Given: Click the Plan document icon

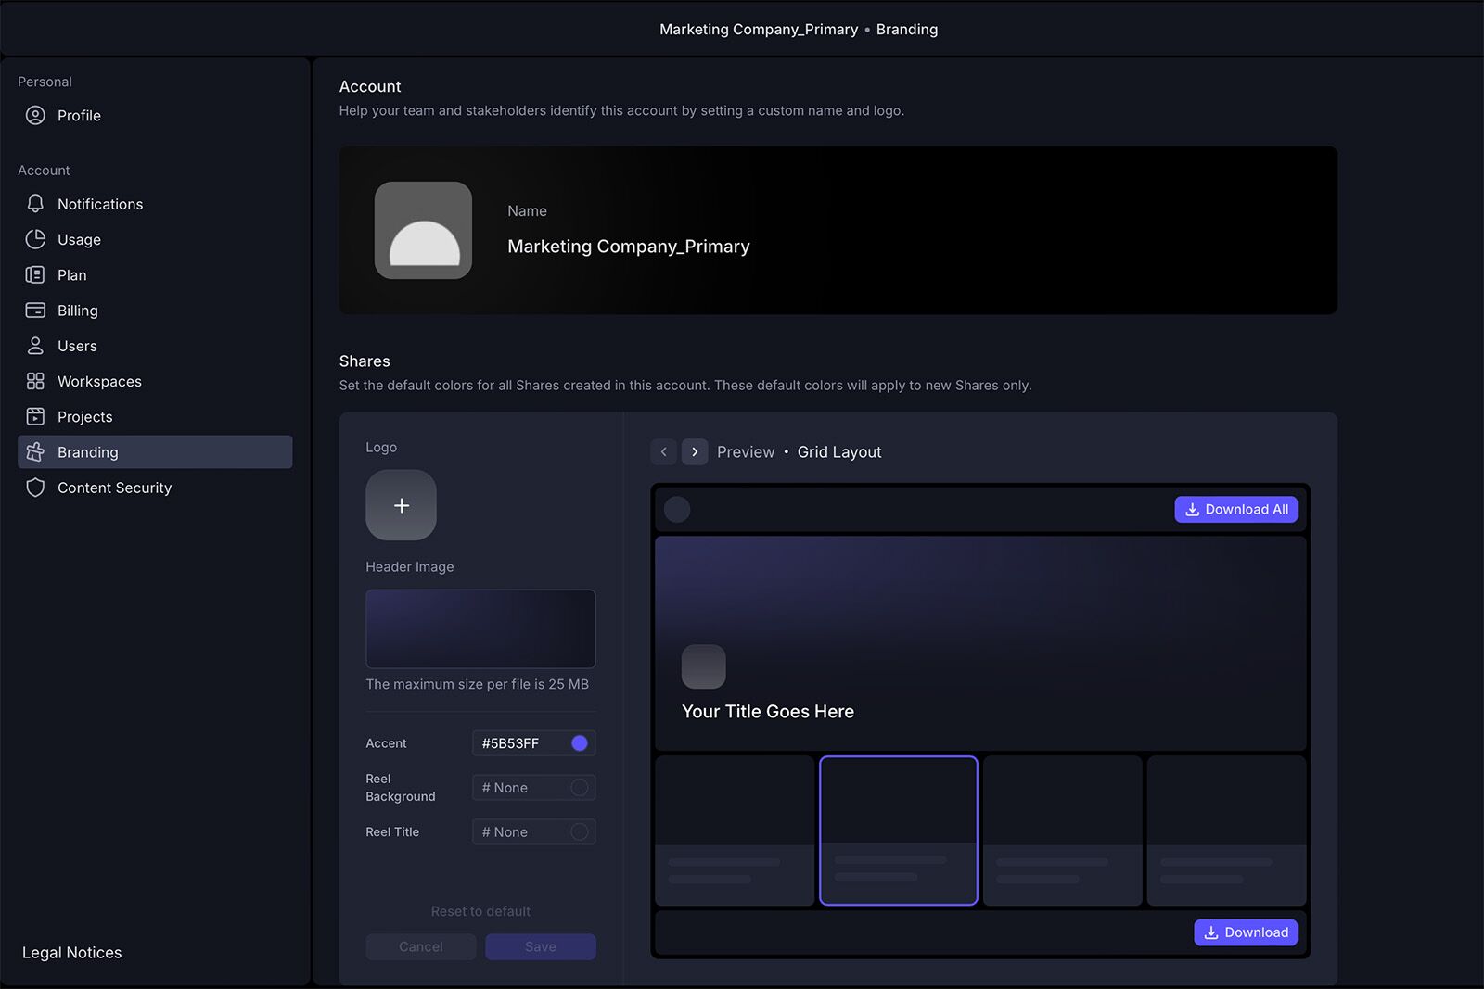Looking at the screenshot, I should point(35,274).
